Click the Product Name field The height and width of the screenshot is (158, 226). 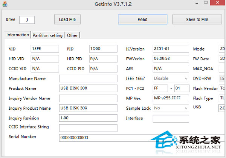tap(88, 88)
